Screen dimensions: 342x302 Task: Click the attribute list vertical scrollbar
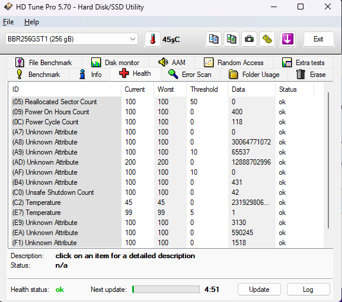[328, 160]
